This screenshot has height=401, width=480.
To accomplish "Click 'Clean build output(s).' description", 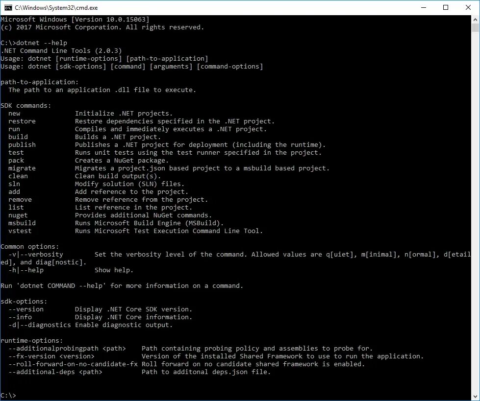I will pos(118,176).
